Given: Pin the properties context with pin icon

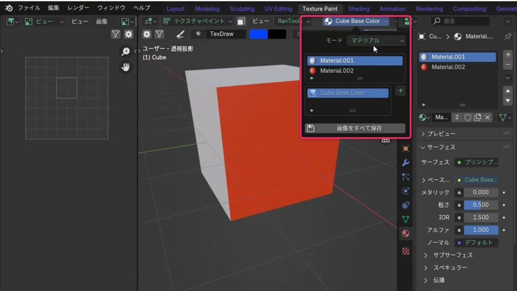Looking at the screenshot, I should coord(508,36).
